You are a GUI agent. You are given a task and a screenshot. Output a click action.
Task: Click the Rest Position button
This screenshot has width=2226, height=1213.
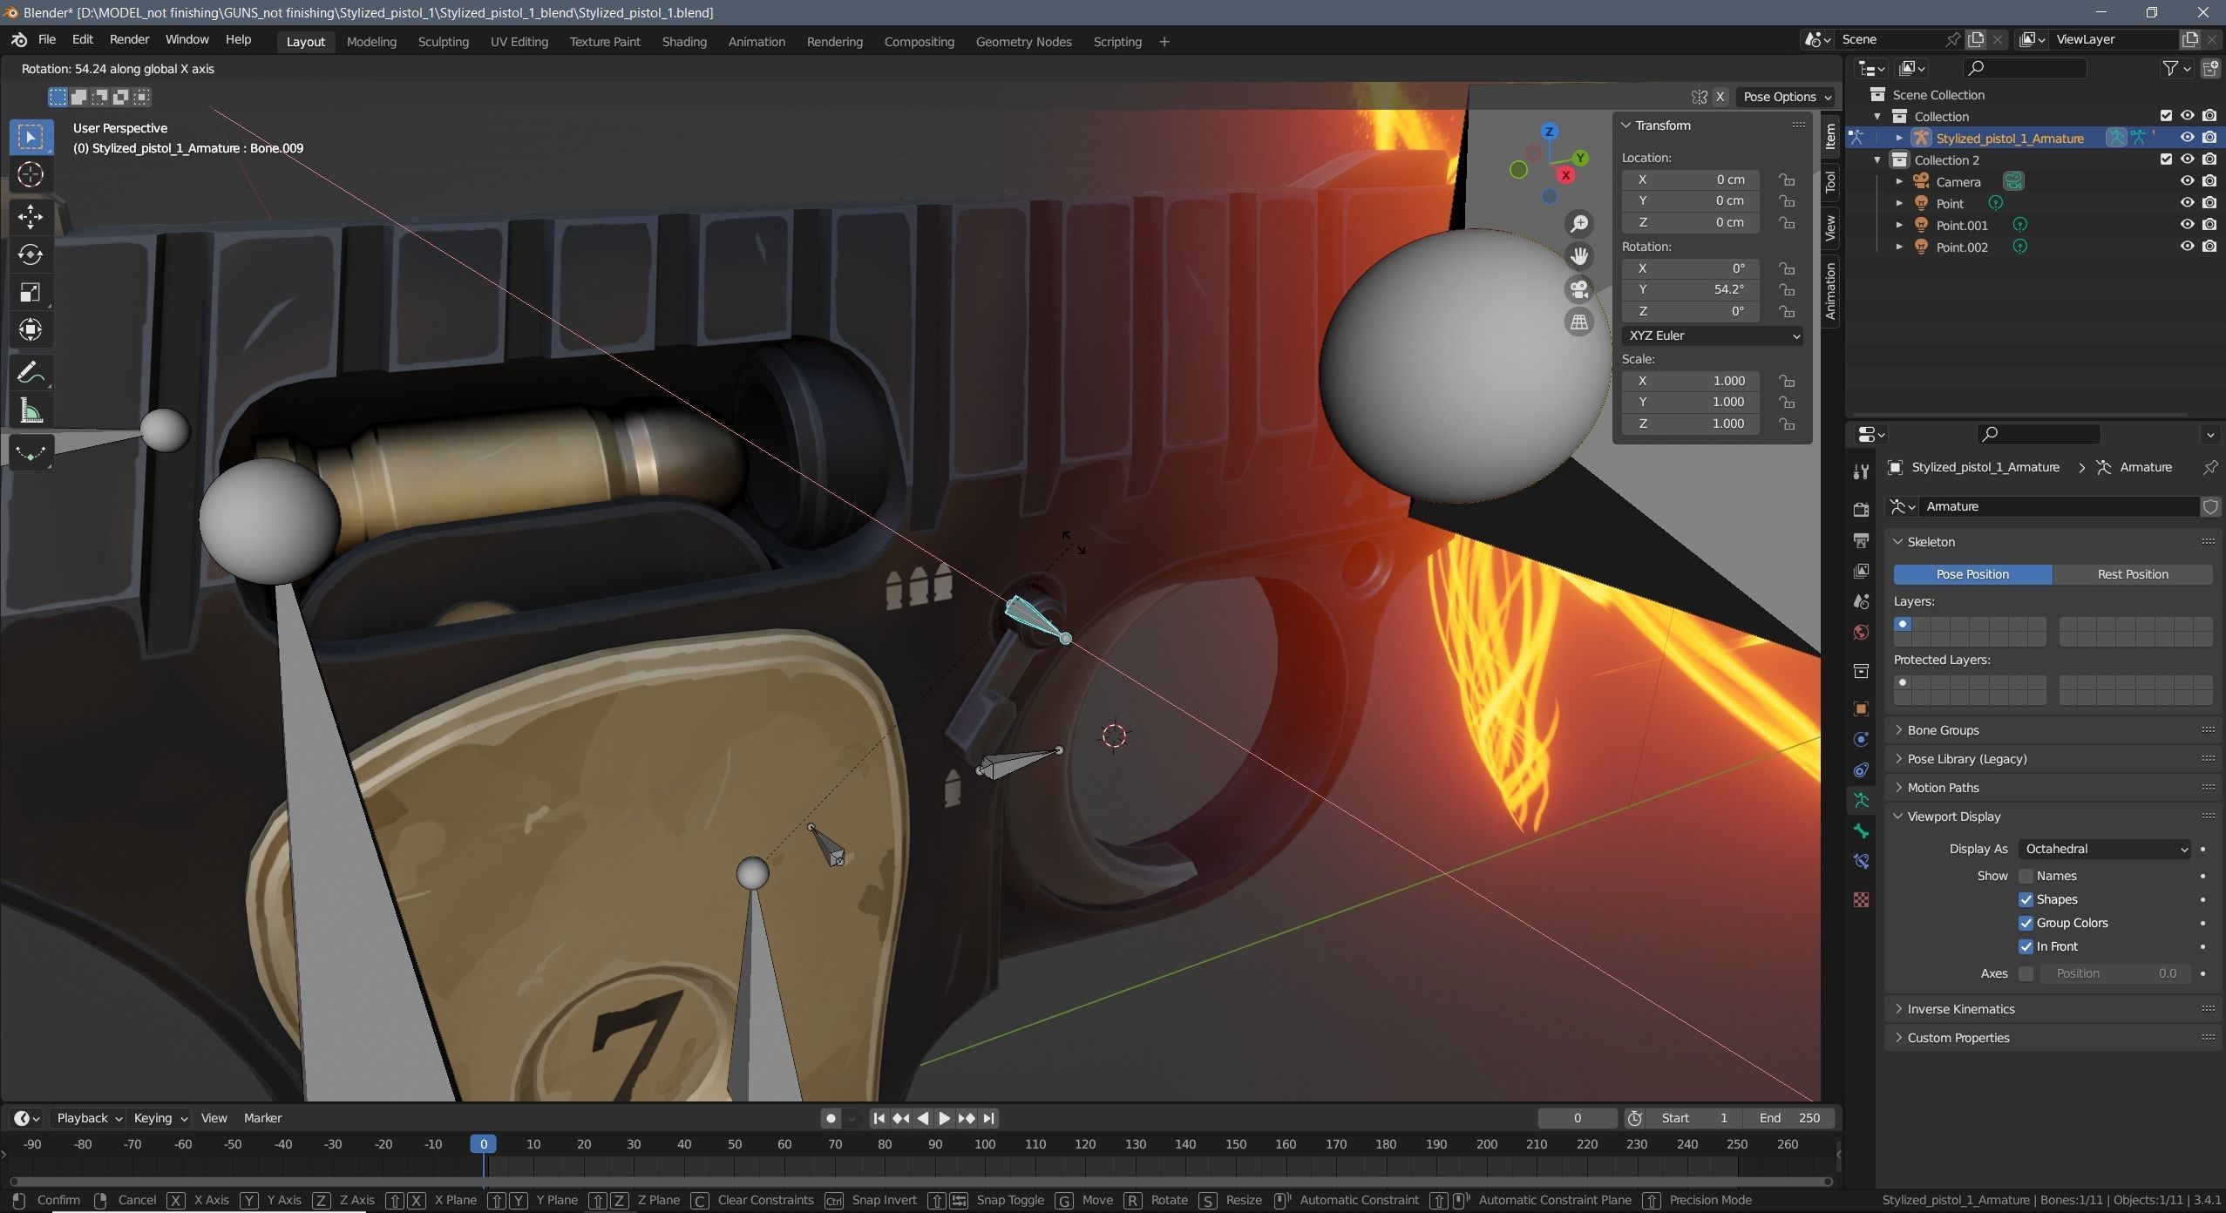2132,574
